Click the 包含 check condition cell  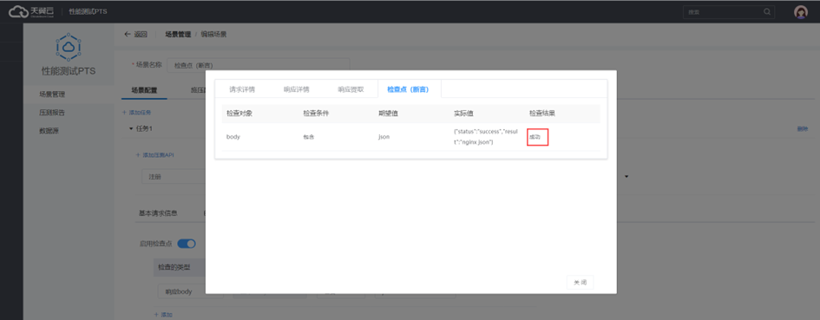309,137
